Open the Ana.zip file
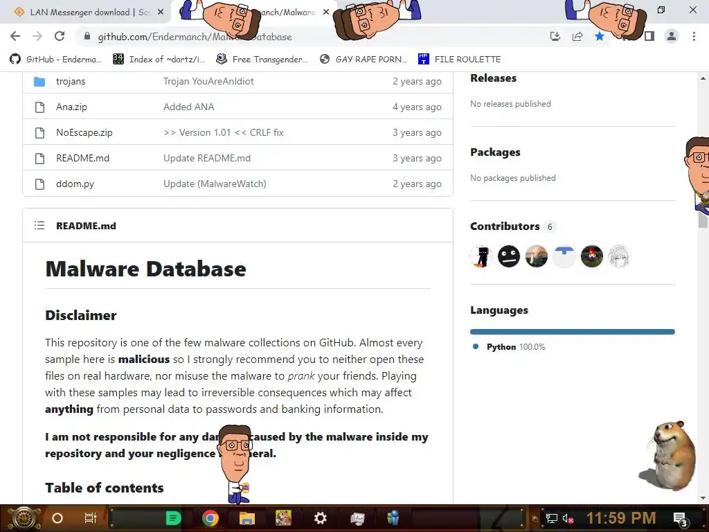Viewport: 709px width, 532px height. [x=71, y=107]
